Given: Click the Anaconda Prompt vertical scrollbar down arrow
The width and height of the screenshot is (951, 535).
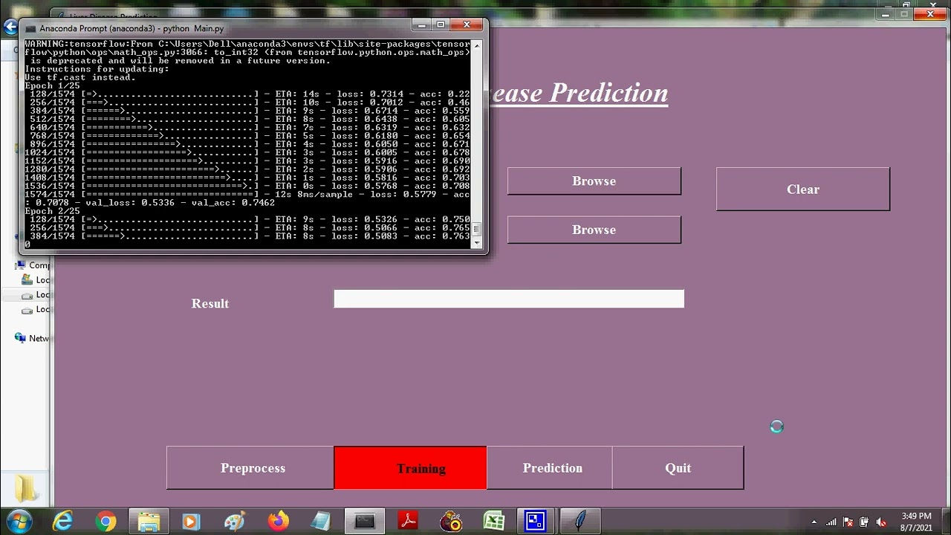Looking at the screenshot, I should tap(476, 242).
